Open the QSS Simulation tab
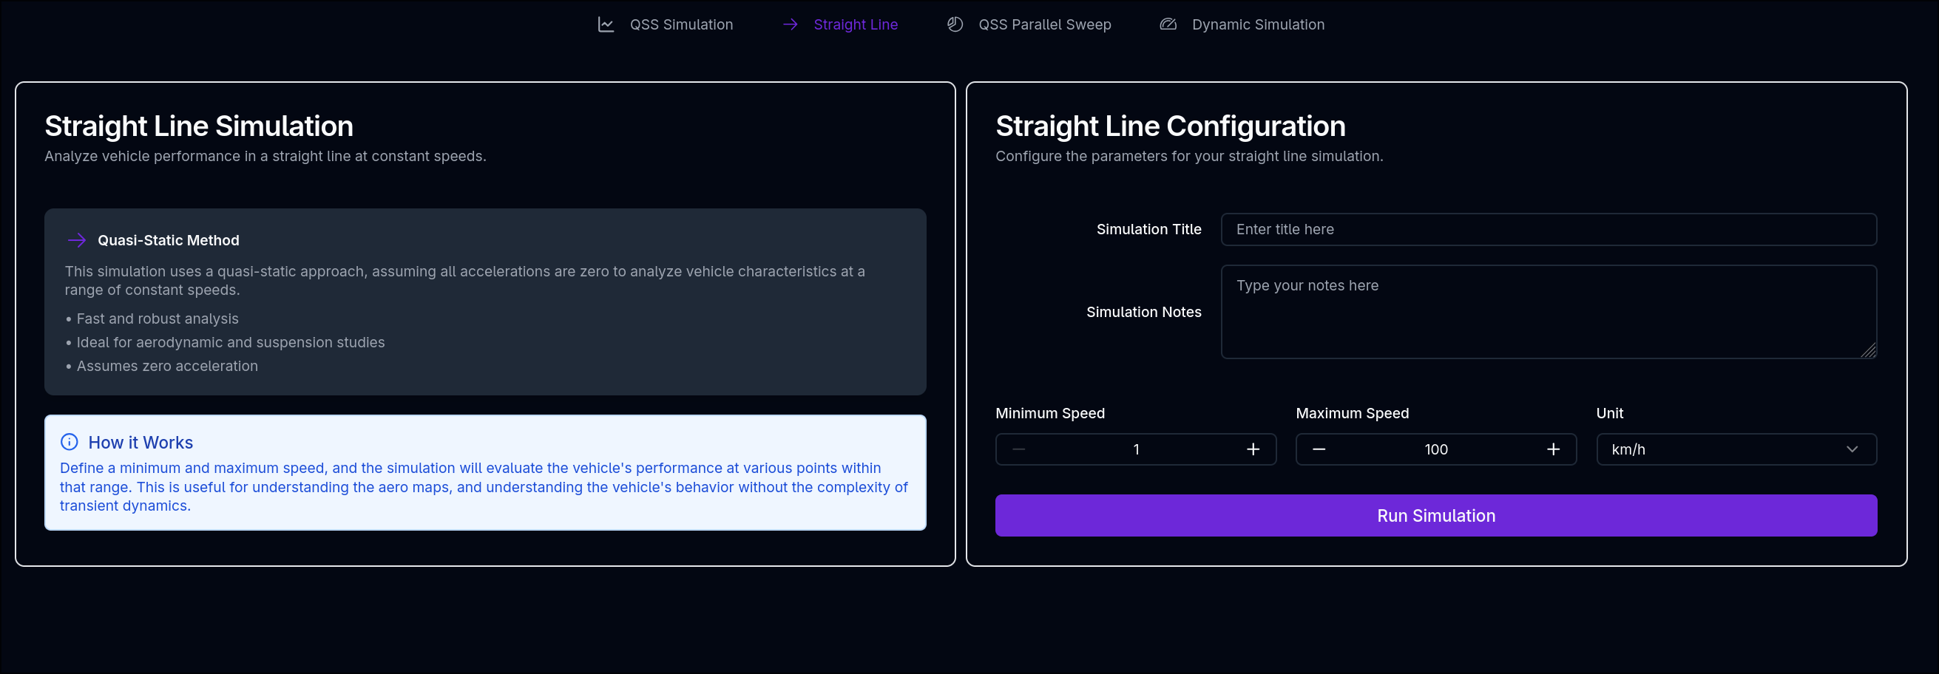This screenshot has width=1939, height=674. (666, 25)
